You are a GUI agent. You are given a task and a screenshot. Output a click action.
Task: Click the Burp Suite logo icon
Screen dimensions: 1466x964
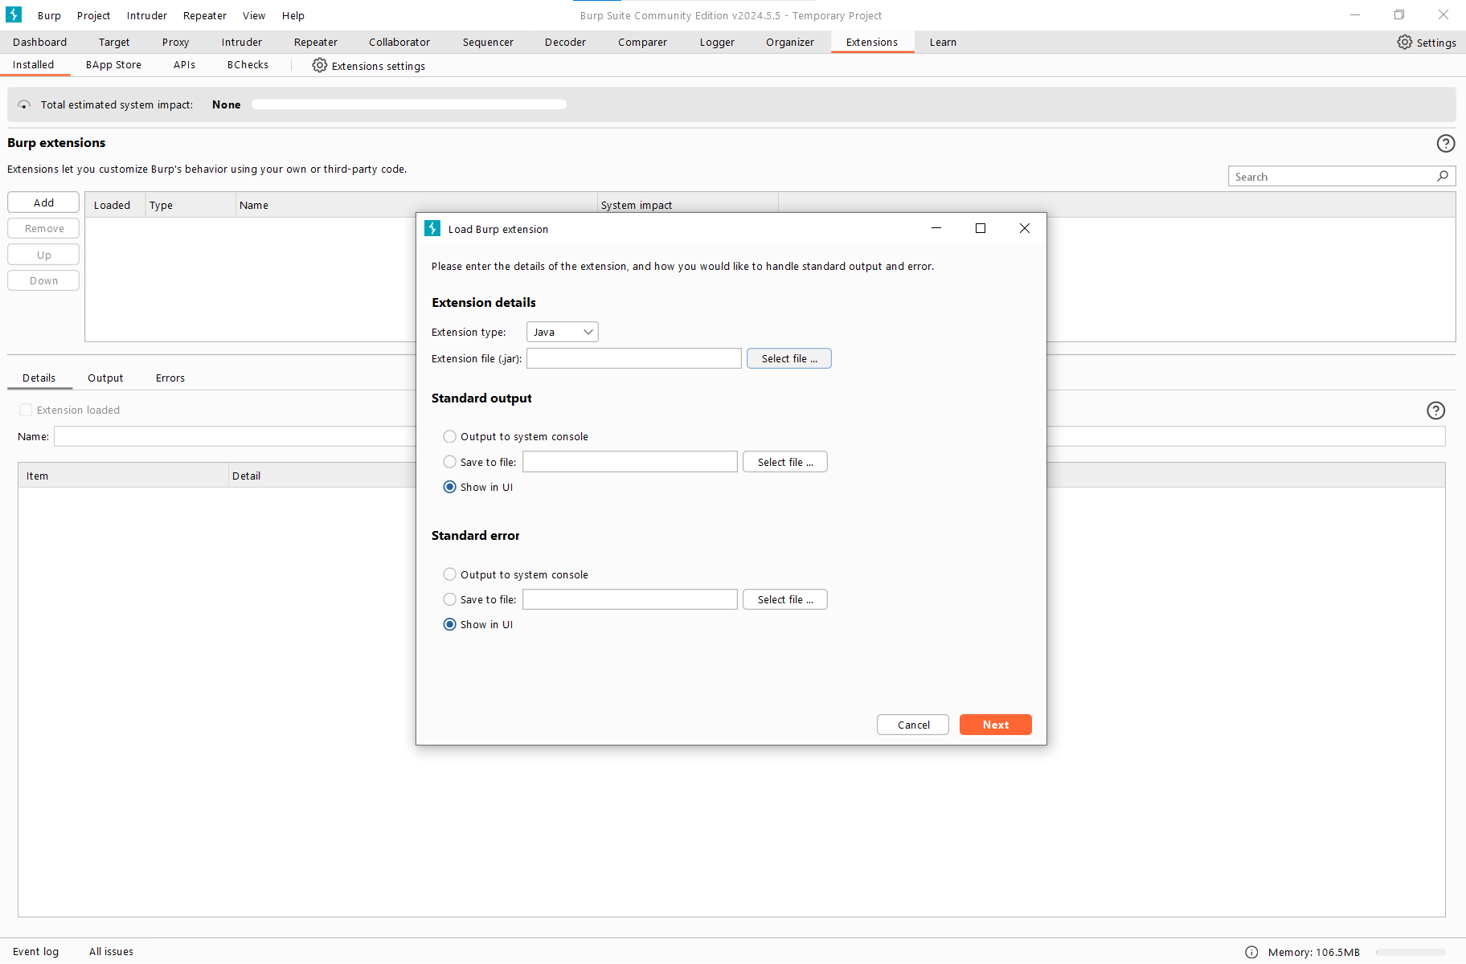14,15
